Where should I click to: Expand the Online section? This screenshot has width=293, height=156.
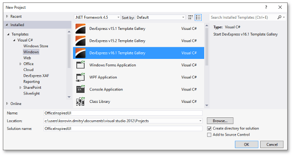(7, 103)
